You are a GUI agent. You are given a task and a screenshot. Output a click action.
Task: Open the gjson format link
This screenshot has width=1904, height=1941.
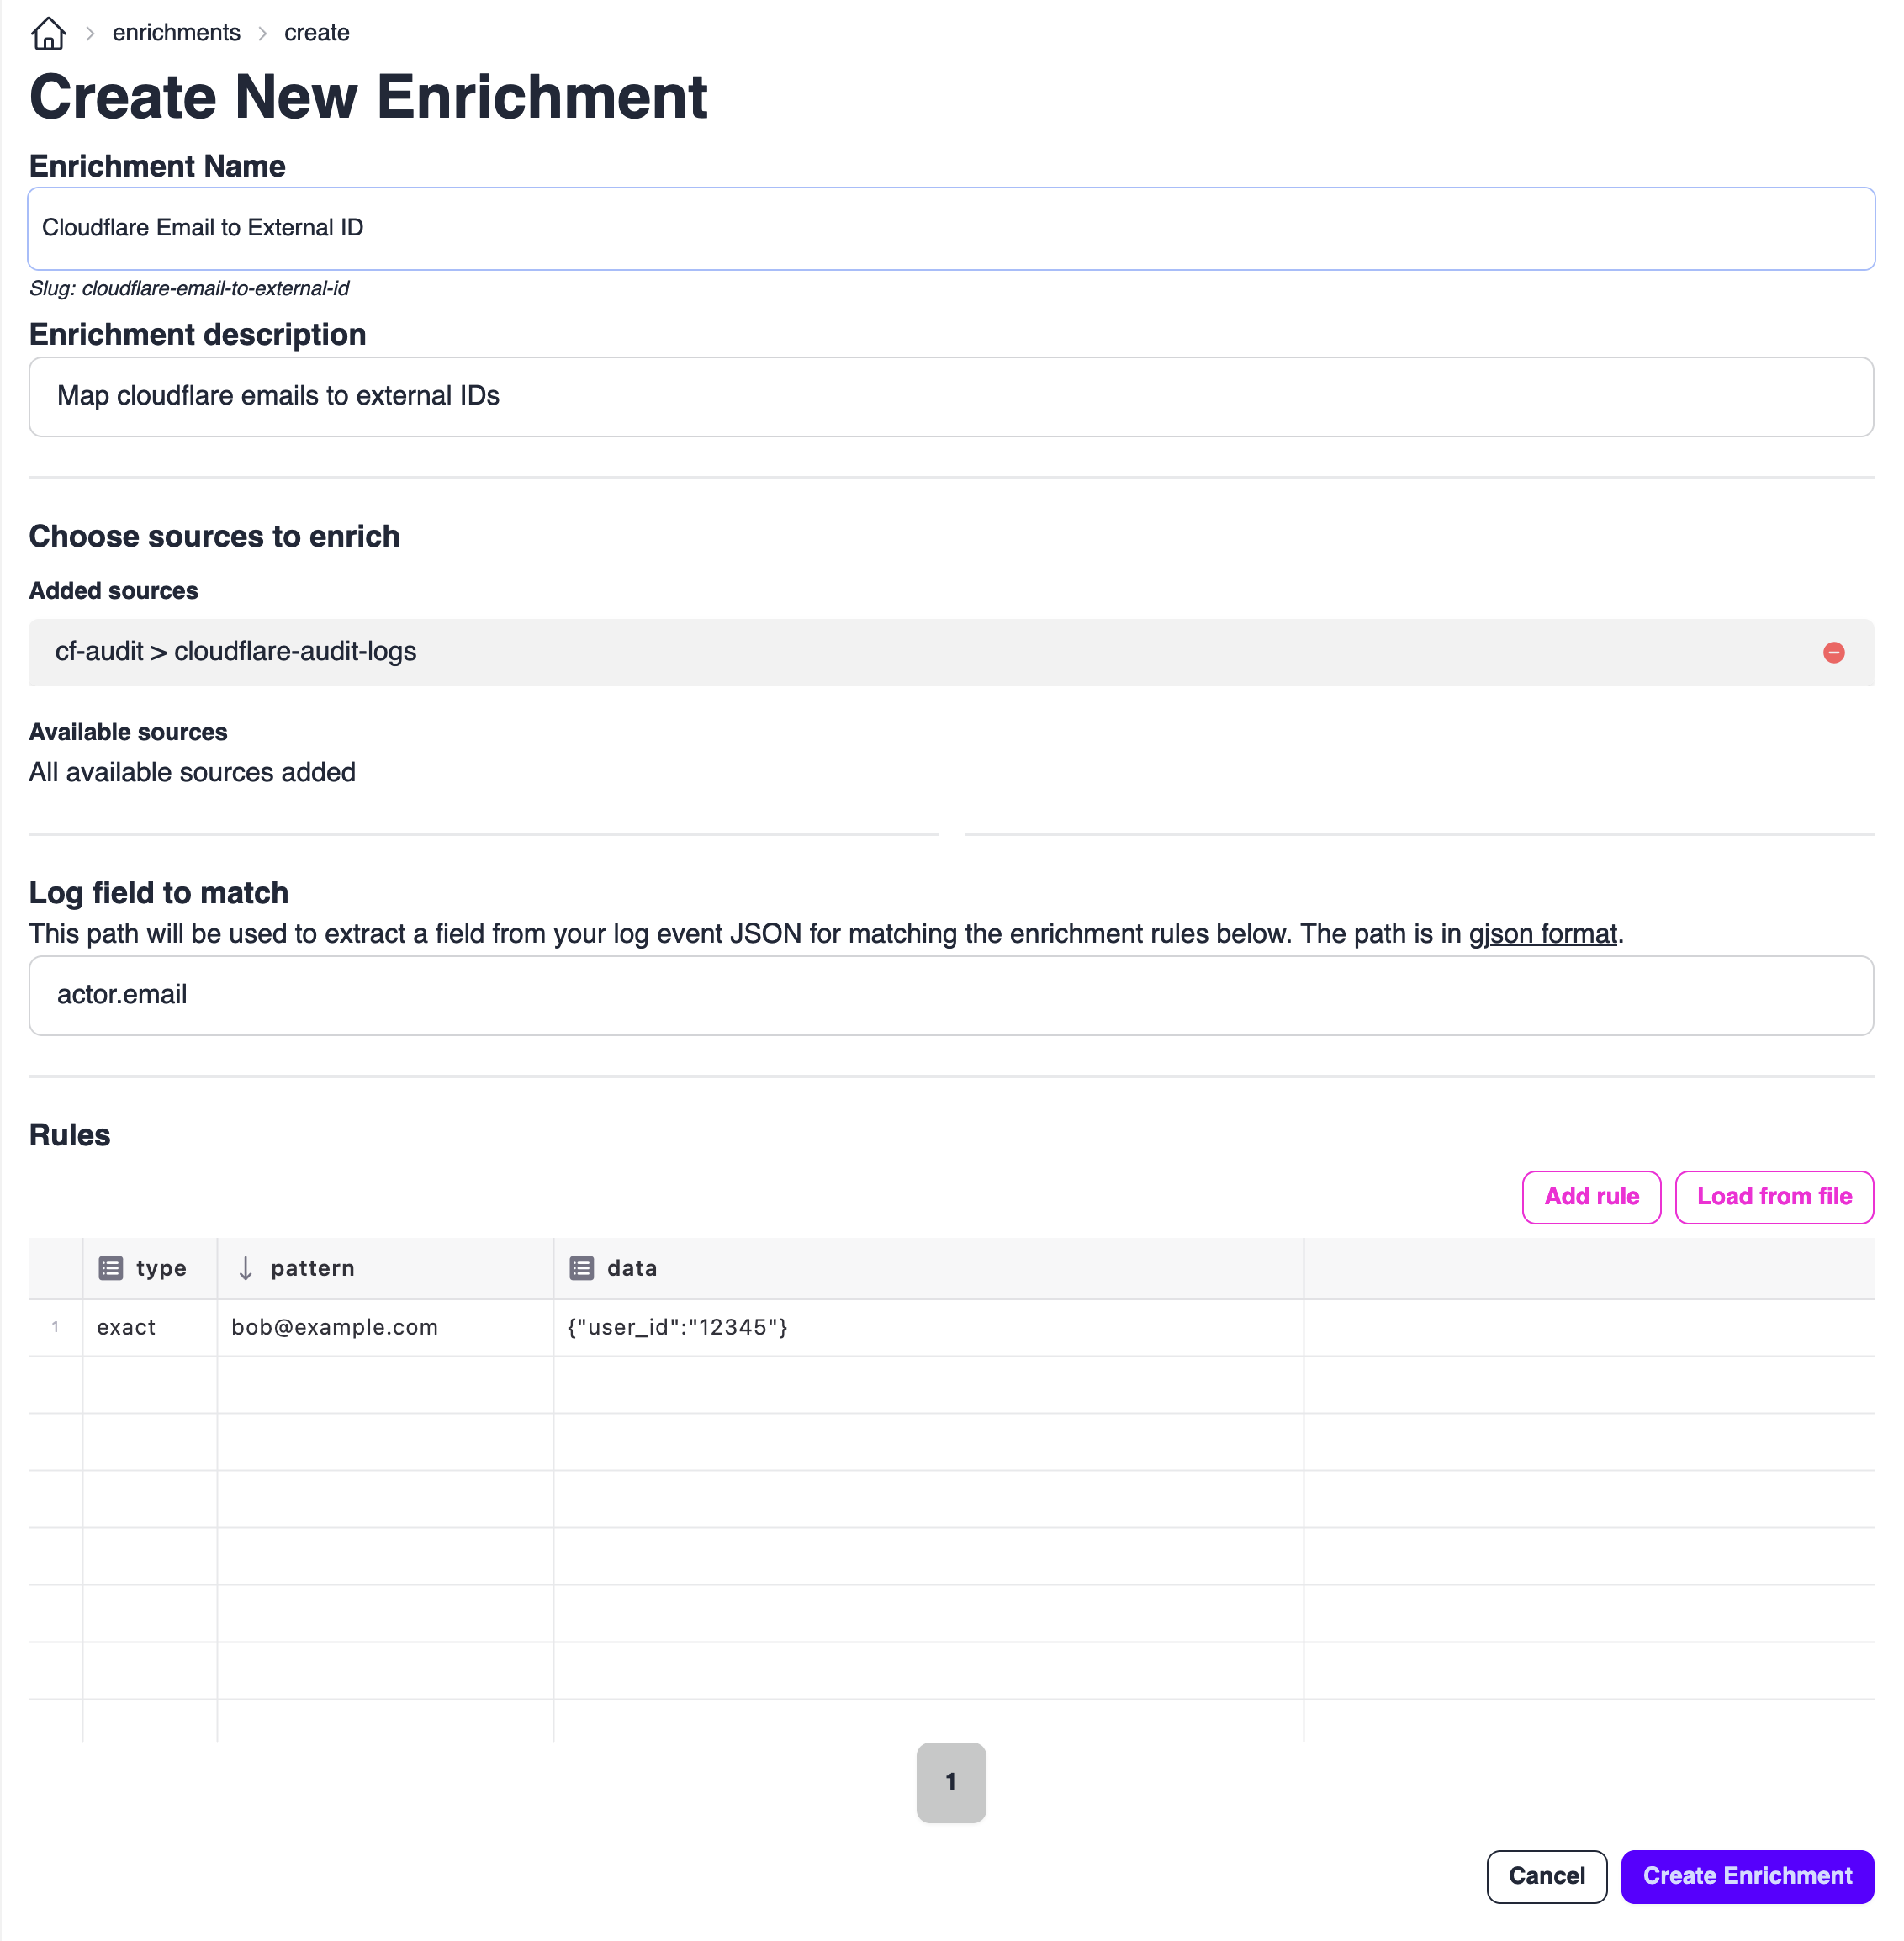pos(1542,934)
